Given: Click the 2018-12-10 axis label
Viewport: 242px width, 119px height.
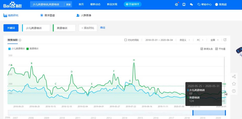Looking at the screenshot, I should [x=67, y=106].
